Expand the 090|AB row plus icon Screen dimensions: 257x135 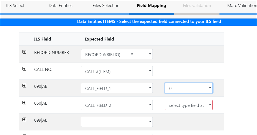pos(24,86)
